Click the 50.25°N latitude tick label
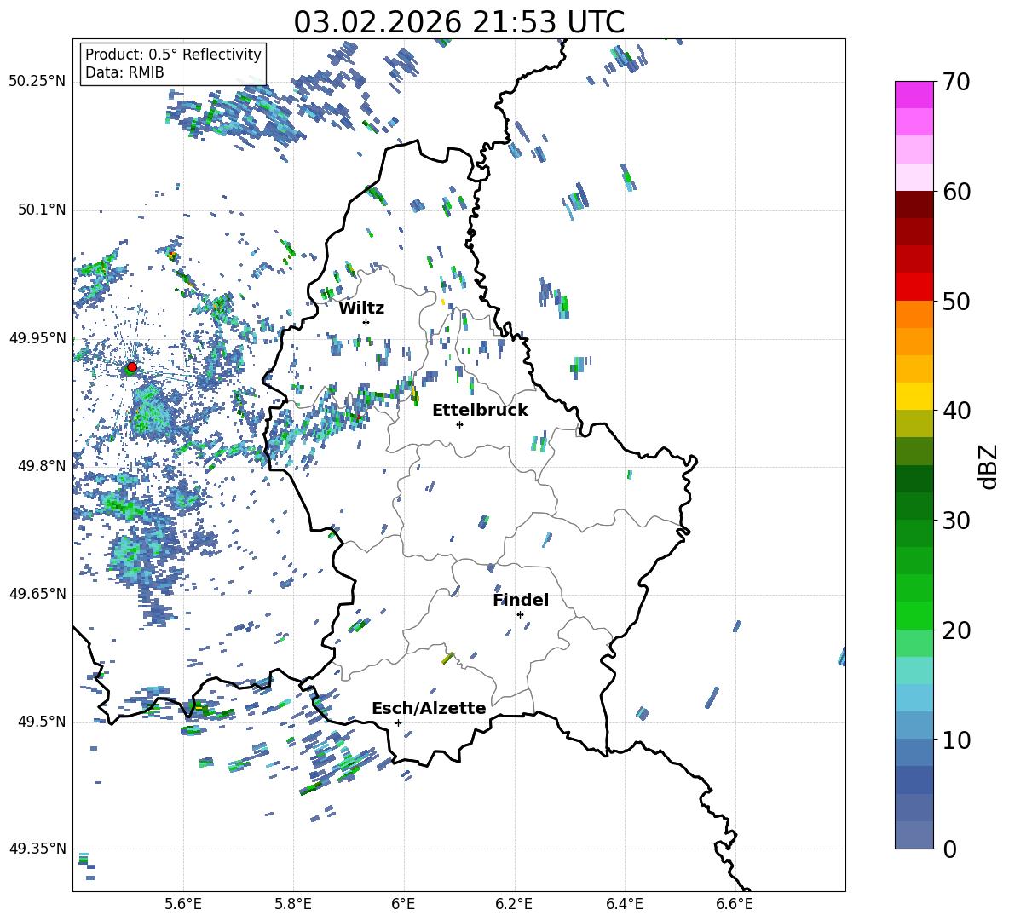The width and height of the screenshot is (1009, 921). [x=37, y=82]
